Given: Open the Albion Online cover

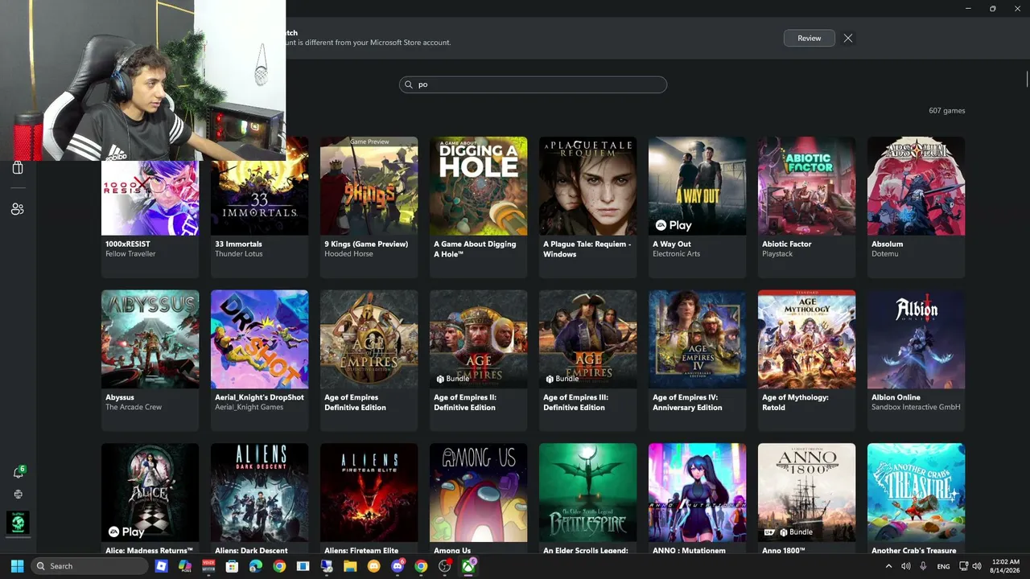Looking at the screenshot, I should coord(916,339).
